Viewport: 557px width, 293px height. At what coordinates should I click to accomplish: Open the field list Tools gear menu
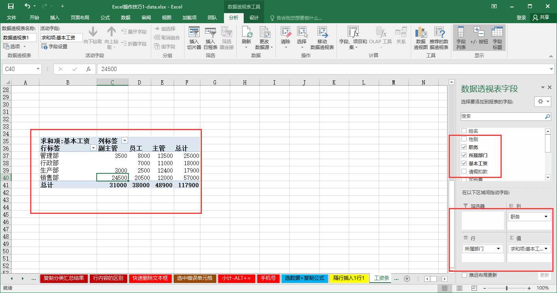543,102
